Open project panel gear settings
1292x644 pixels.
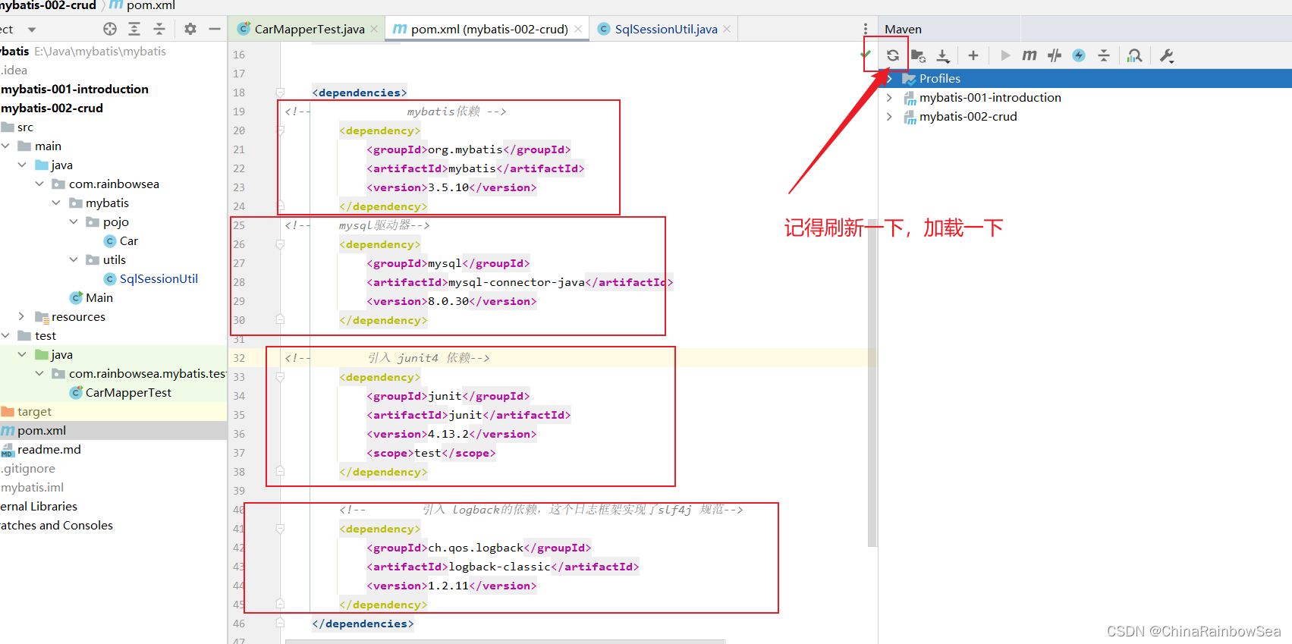coord(190,29)
